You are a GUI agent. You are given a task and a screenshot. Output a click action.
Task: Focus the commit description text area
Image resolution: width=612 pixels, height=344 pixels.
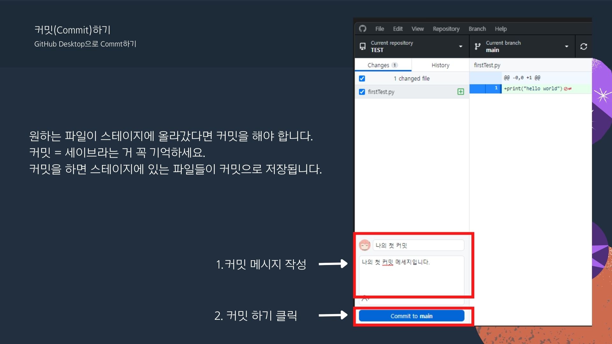[x=412, y=276]
